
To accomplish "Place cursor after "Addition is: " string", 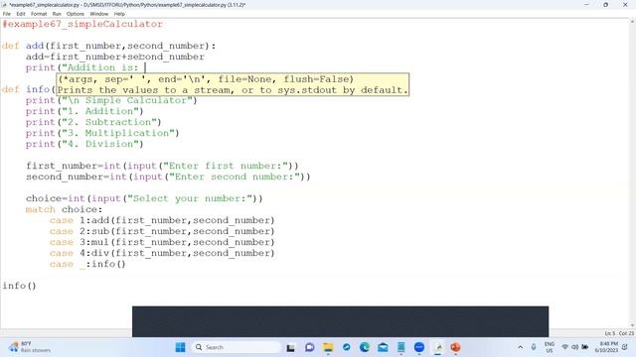I will pyautogui.click(x=145, y=67).
